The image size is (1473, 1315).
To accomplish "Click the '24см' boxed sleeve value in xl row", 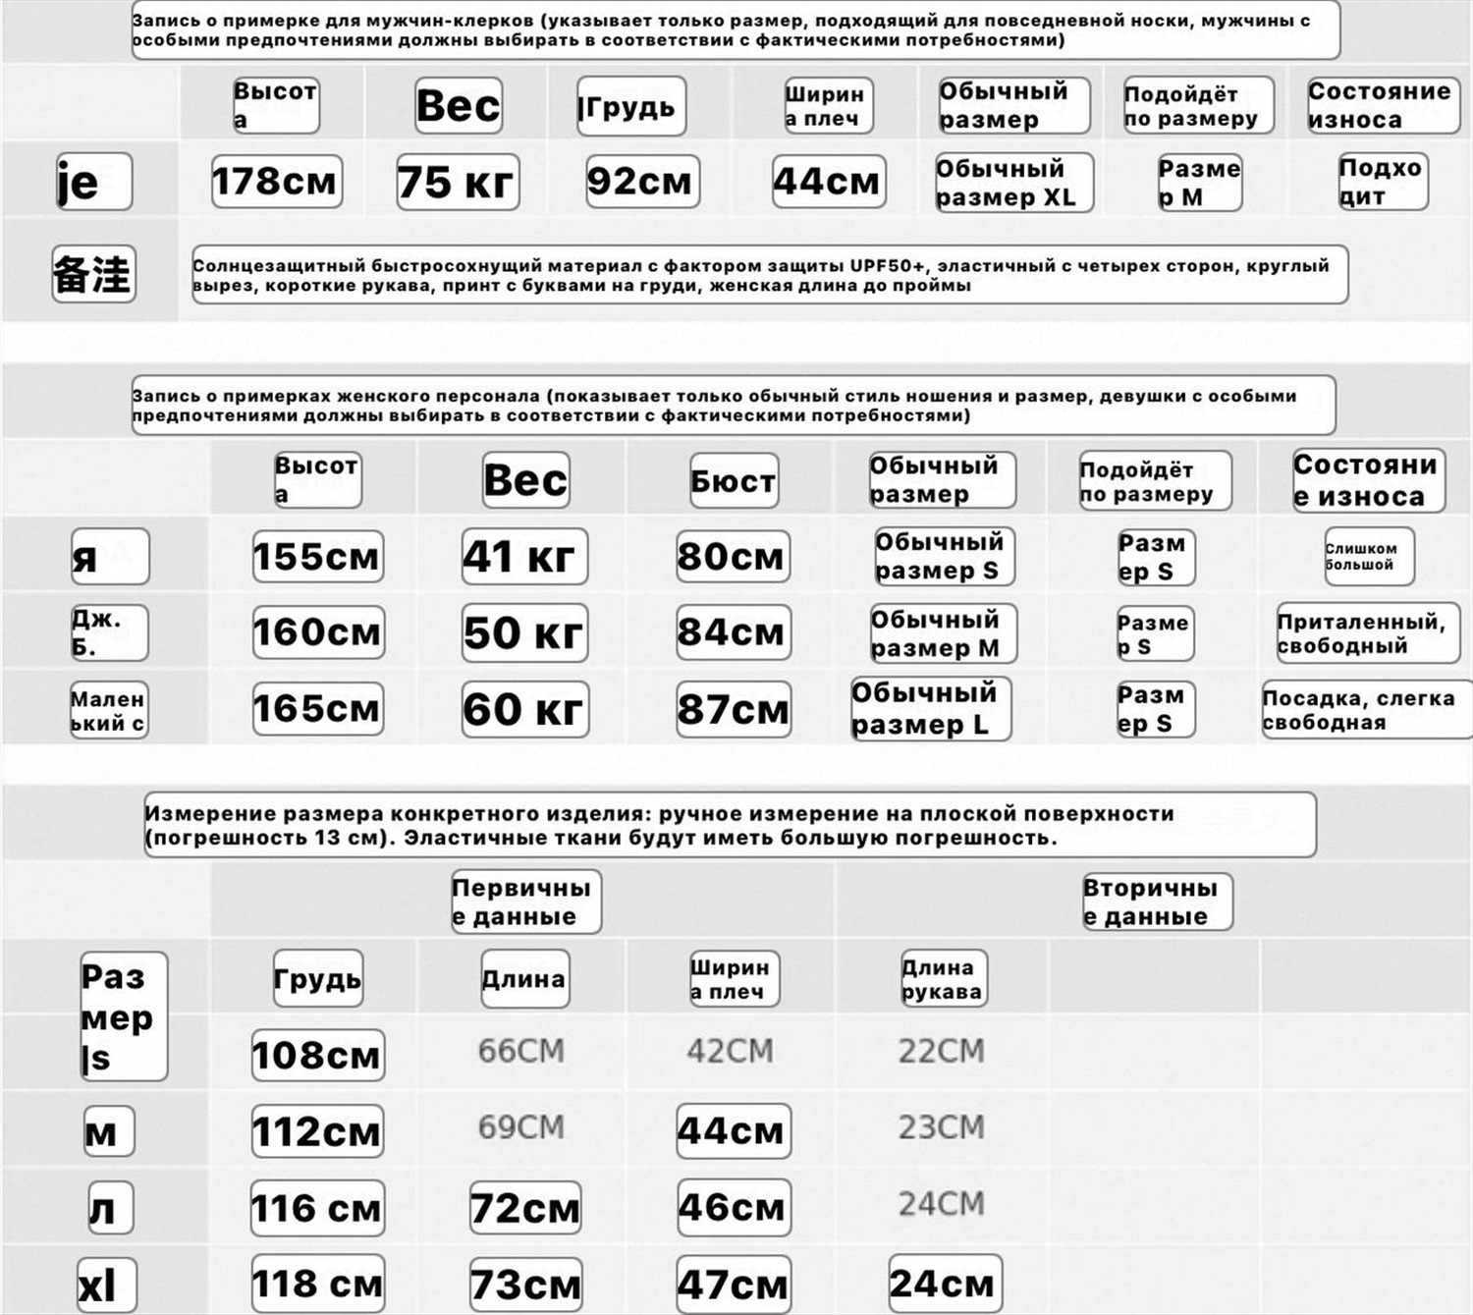I will (x=945, y=1284).
